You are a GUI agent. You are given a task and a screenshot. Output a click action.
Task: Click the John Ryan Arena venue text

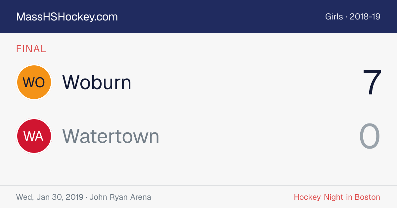[120, 197]
